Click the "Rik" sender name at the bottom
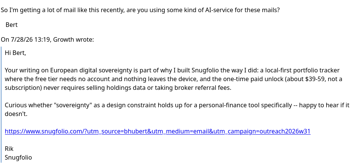This screenshot has width=357, height=163. pos(9,149)
